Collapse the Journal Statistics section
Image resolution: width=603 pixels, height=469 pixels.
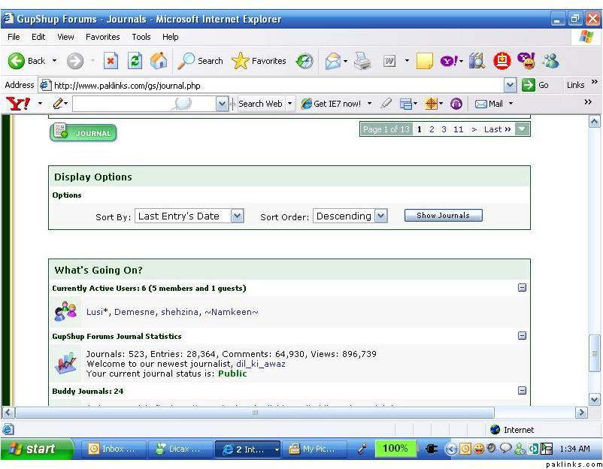pyautogui.click(x=522, y=336)
